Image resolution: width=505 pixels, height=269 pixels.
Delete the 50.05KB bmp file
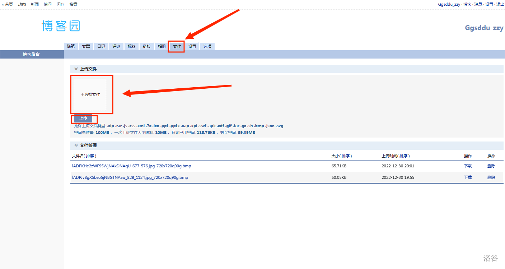click(491, 177)
